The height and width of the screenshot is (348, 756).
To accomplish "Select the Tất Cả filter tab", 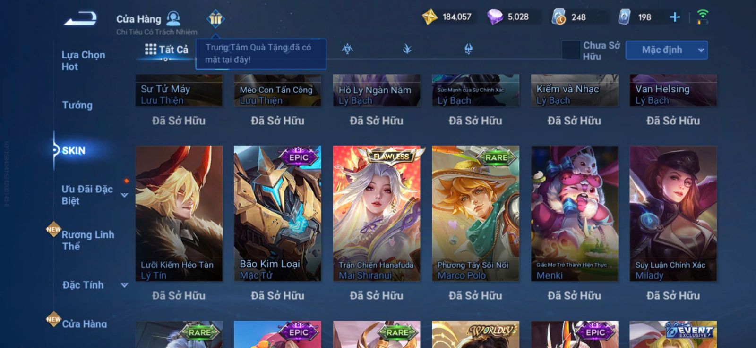I will coord(166,49).
